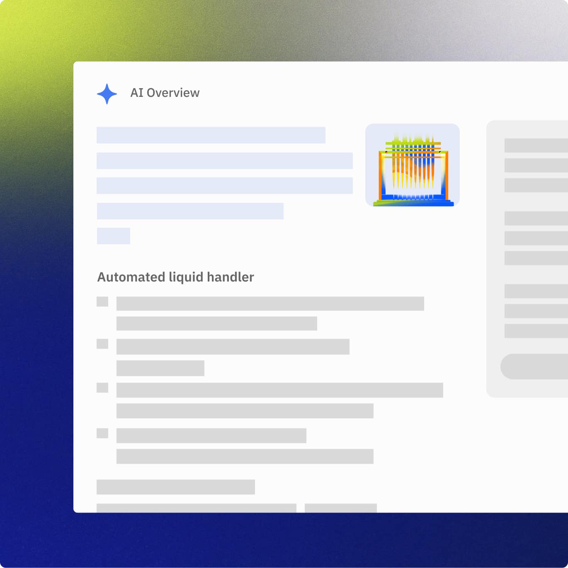Image resolution: width=568 pixels, height=568 pixels.
Task: Click the first bullet marker under Automated liquid handler
Action: pos(102,301)
